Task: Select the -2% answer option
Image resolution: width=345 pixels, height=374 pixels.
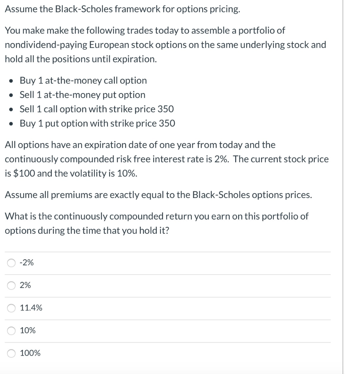Action: coord(11,262)
